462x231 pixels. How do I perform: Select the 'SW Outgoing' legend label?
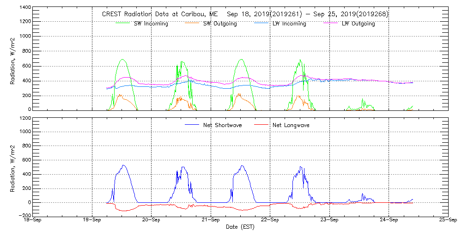220,24
